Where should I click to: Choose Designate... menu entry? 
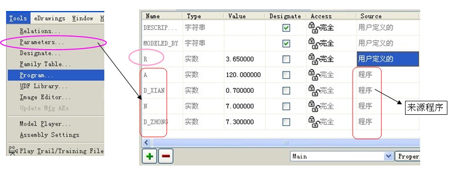[40, 53]
